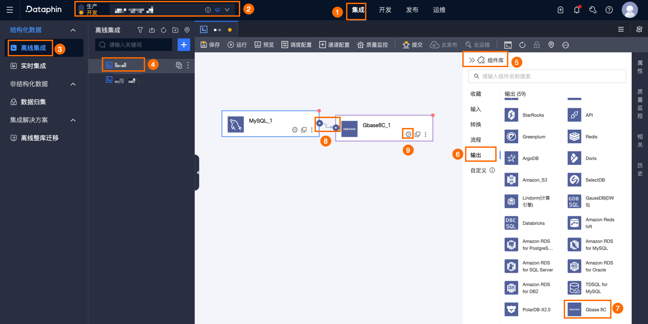Collapse the 非结构化数据 section
Image resolution: width=648 pixels, height=324 pixels.
(73, 84)
